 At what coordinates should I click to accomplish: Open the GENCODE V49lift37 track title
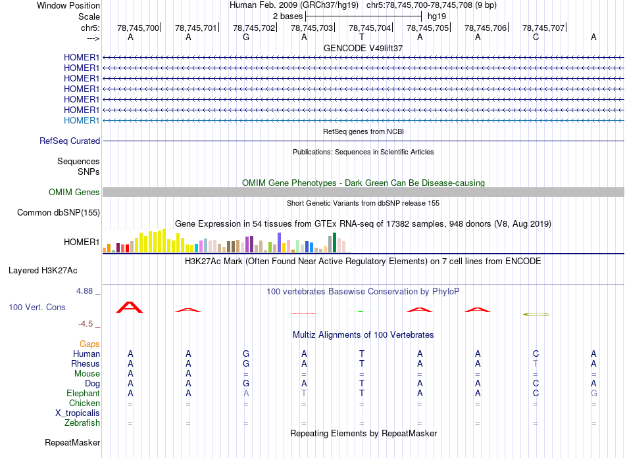(363, 48)
